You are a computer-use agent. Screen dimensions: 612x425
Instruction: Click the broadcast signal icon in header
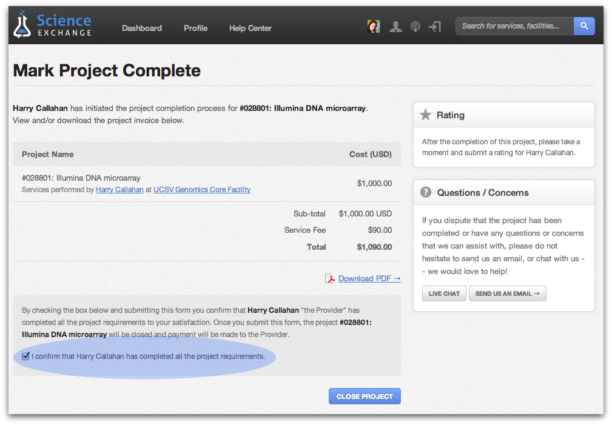point(415,27)
